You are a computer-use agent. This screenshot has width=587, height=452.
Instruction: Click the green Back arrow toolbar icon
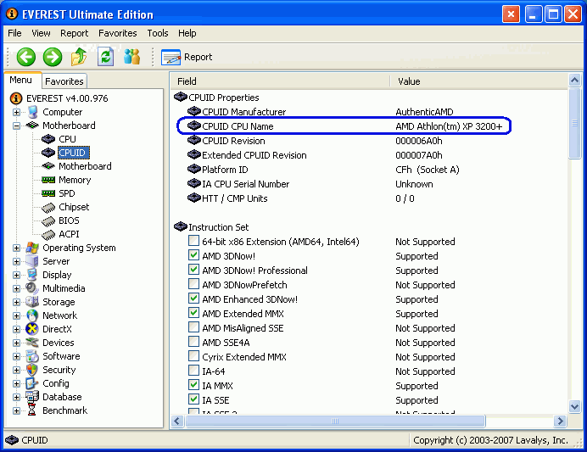tap(25, 57)
